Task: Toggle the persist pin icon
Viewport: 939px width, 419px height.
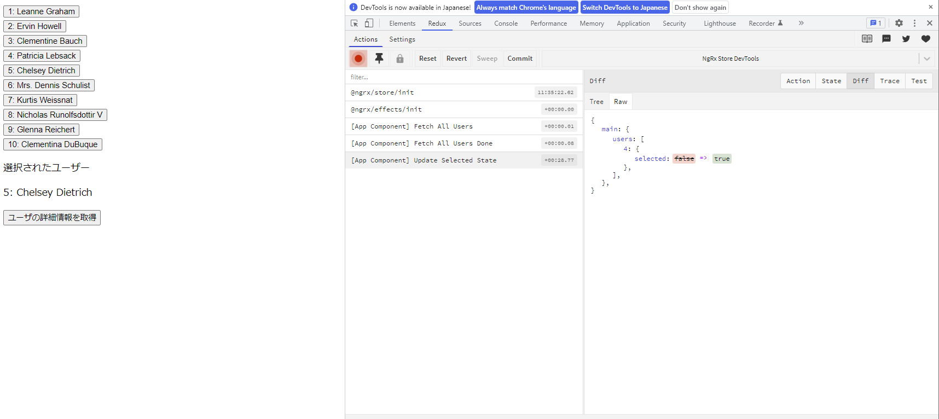Action: point(379,59)
